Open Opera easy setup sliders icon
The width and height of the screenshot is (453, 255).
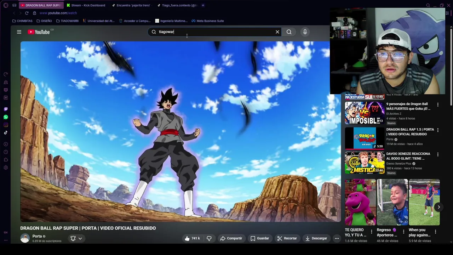(447, 13)
